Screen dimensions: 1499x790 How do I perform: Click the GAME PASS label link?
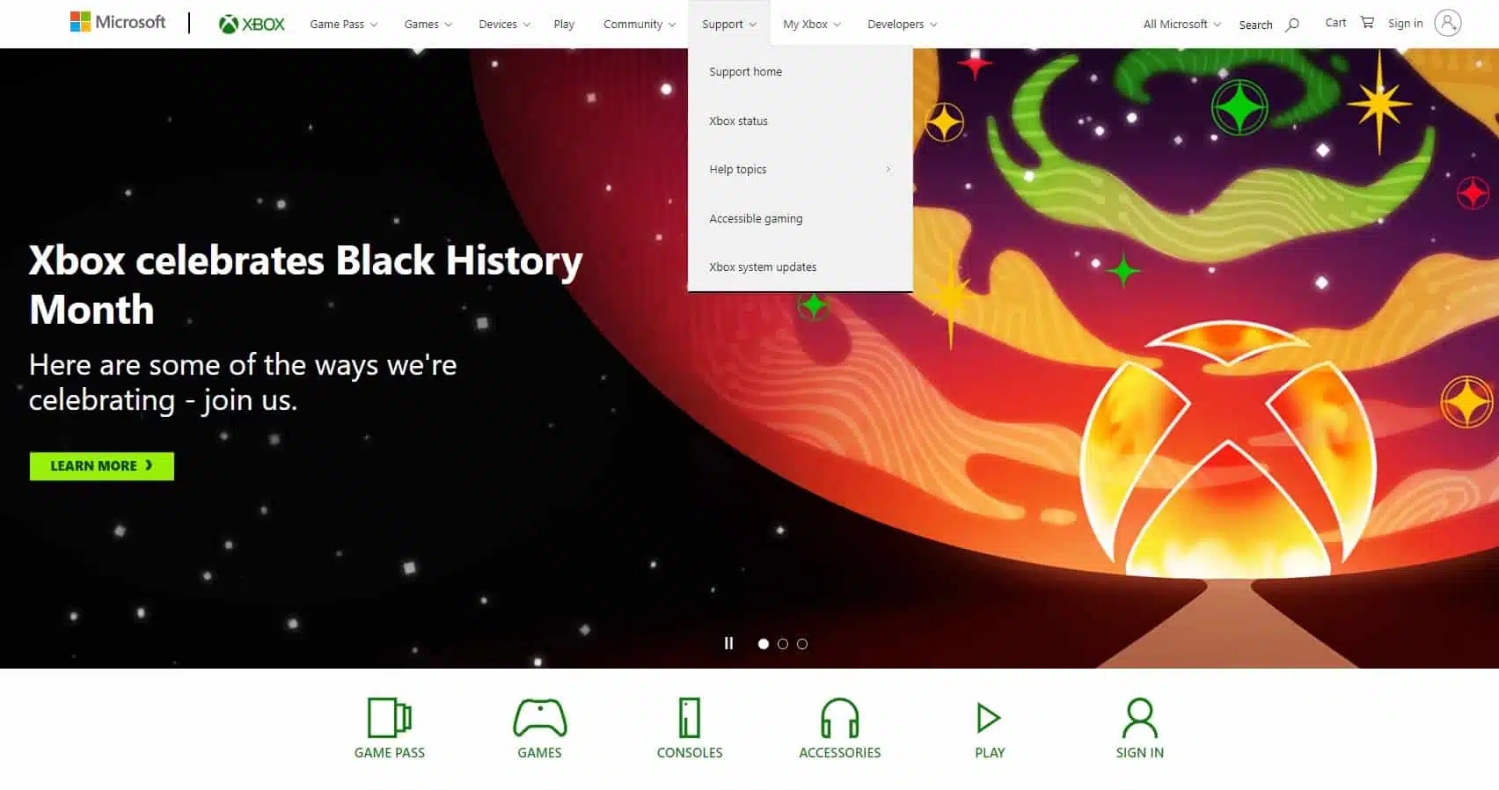tap(389, 753)
